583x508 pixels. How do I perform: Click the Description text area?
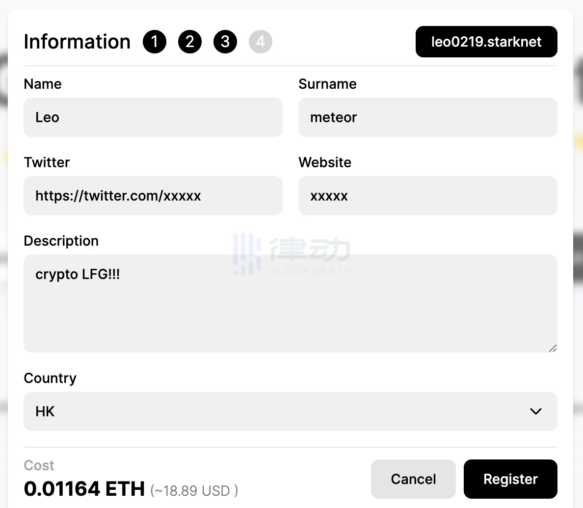[x=290, y=303]
